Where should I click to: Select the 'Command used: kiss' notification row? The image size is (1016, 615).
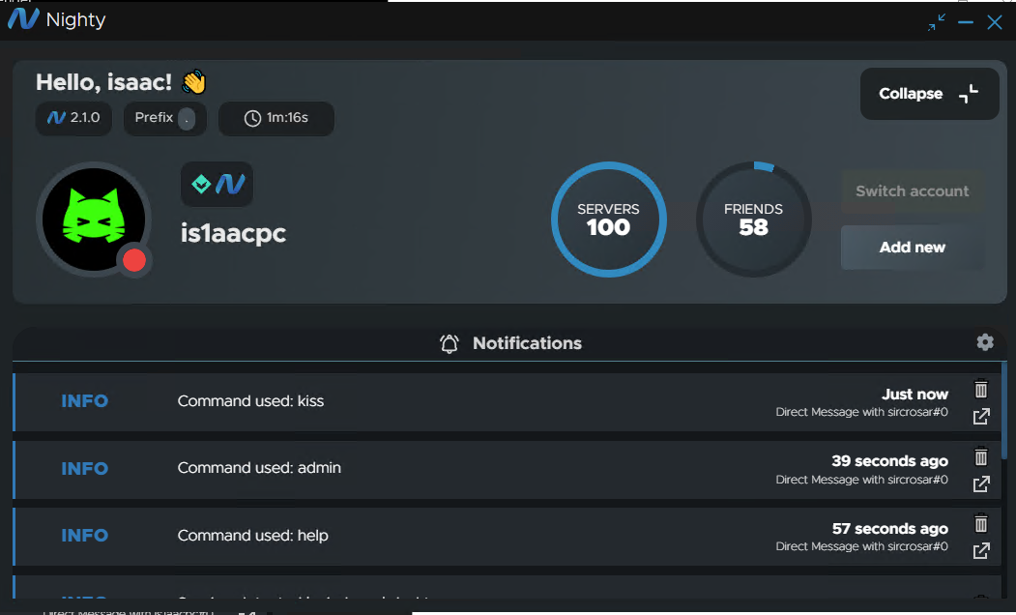click(483, 401)
